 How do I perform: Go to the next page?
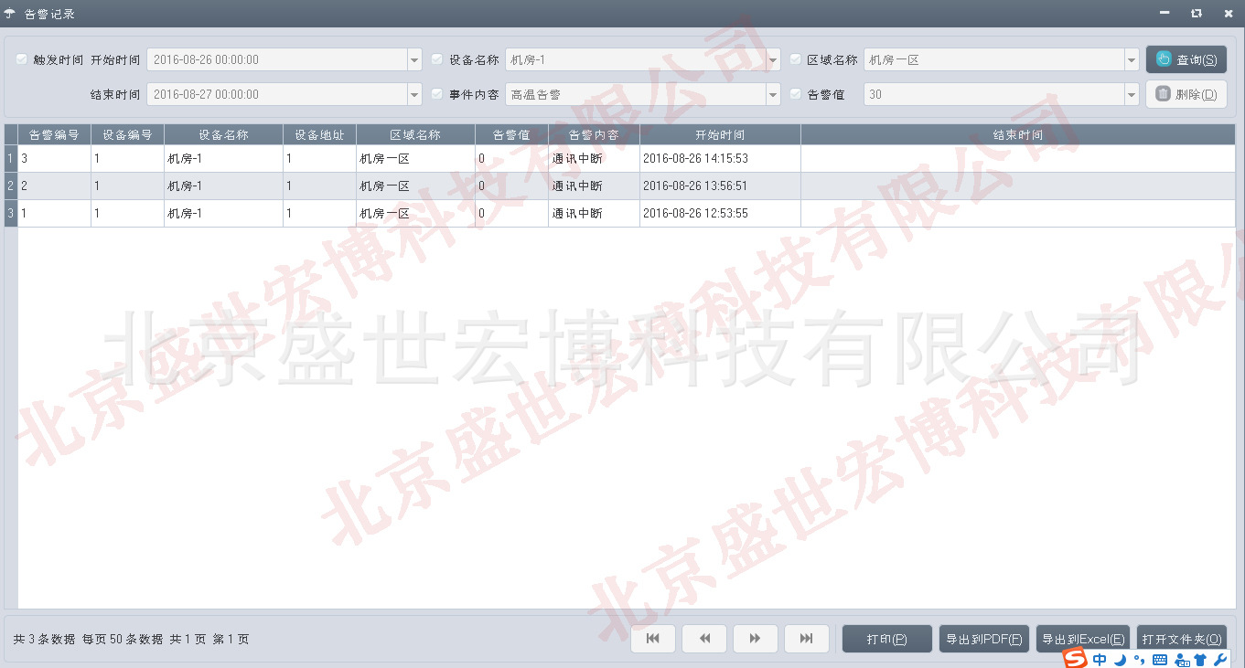pyautogui.click(x=755, y=638)
